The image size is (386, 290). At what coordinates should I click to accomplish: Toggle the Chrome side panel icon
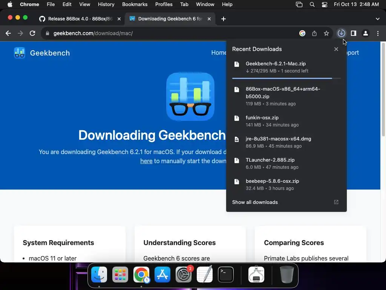354,33
